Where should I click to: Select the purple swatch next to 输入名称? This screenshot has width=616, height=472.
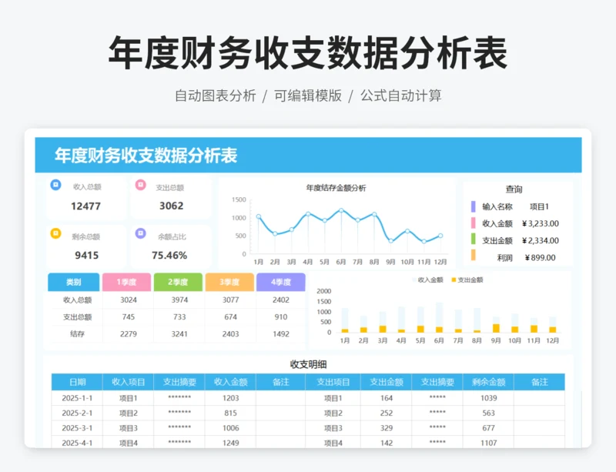473,206
